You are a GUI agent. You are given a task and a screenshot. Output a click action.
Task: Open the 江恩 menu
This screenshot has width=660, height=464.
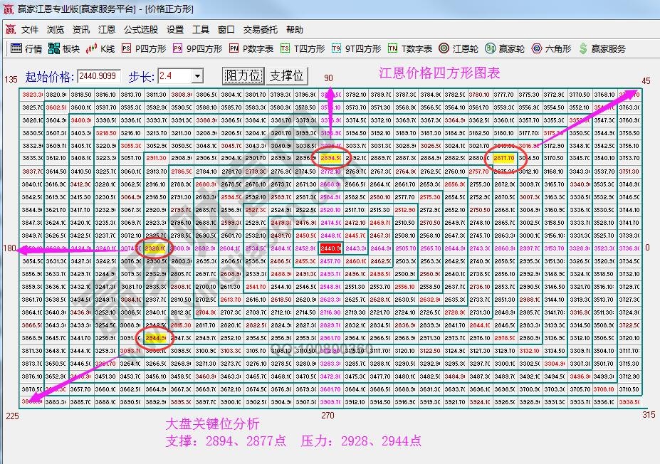[107, 30]
